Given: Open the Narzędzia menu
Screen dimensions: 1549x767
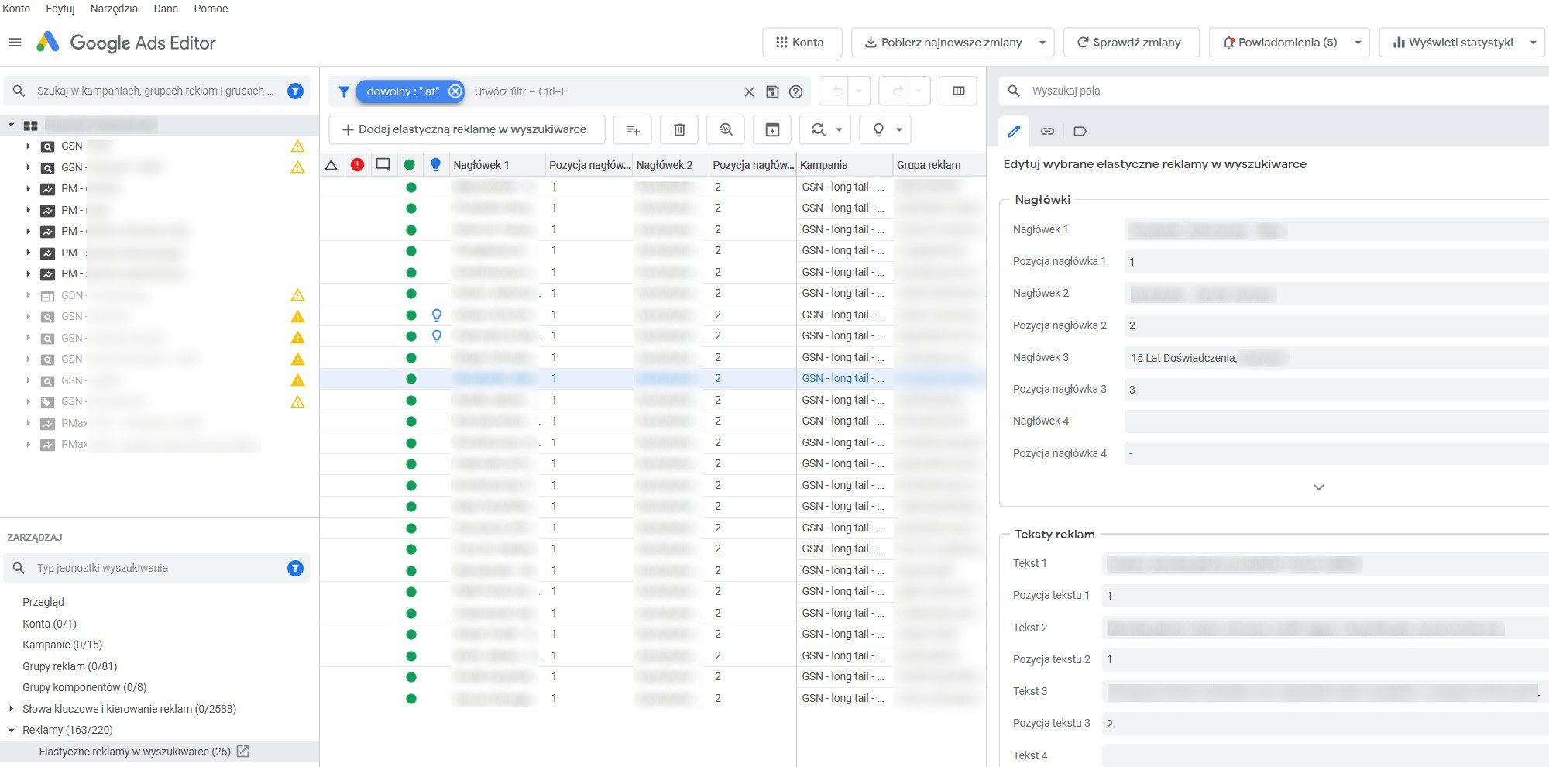Looking at the screenshot, I should tap(114, 9).
